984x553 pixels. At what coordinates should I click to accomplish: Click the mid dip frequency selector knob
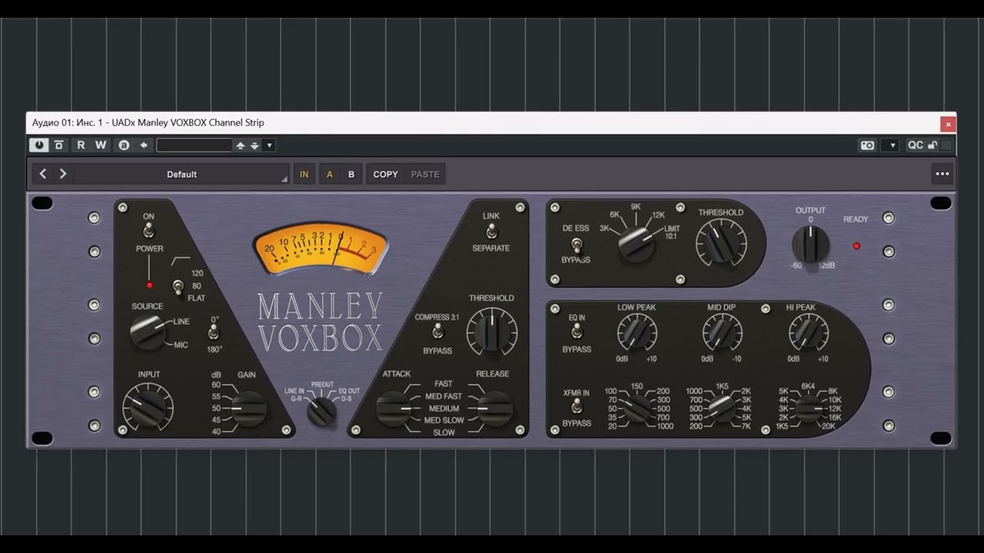(723, 408)
